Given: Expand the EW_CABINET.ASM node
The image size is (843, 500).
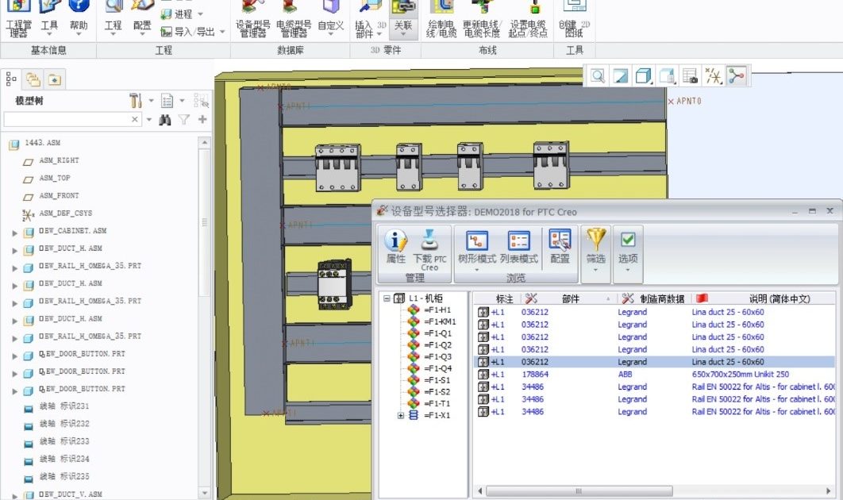Looking at the screenshot, I should [x=14, y=233].
